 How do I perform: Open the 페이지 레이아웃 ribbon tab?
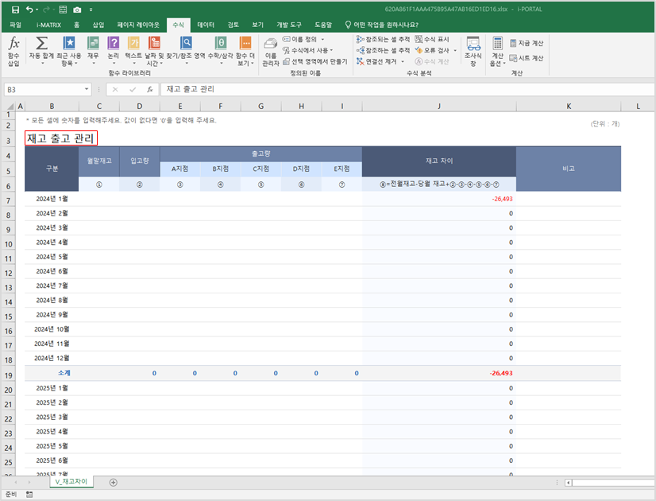138,25
